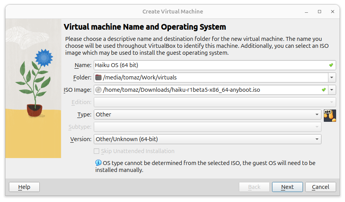Toggle Skip Unattended Installation checkbox
Screen dimensions: 345x202
click(96, 151)
